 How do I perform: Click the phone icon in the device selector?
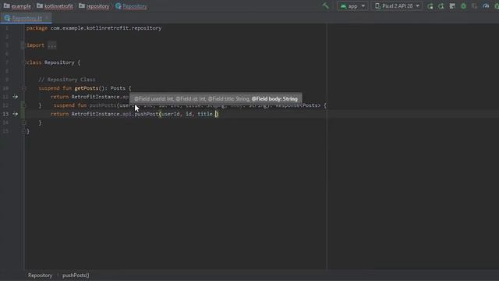click(x=377, y=6)
